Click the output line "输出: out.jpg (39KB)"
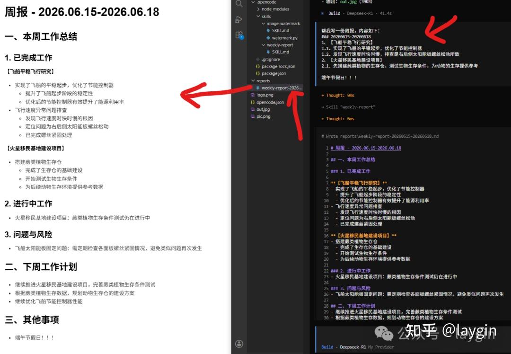The height and width of the screenshot is (354, 511). 346,2
